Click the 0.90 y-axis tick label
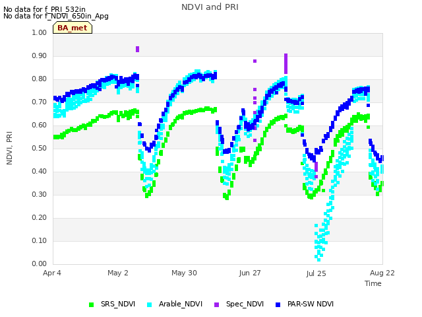 (40, 55)
